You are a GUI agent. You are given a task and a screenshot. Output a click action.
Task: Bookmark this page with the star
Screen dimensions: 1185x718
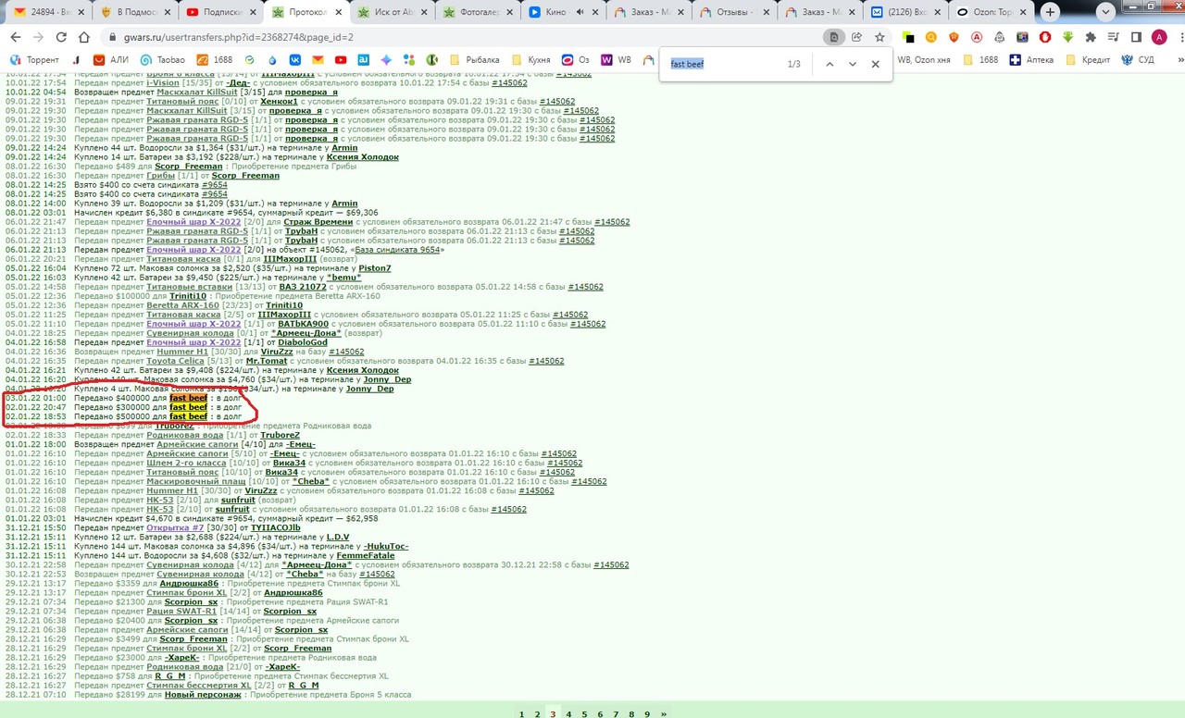(x=879, y=37)
